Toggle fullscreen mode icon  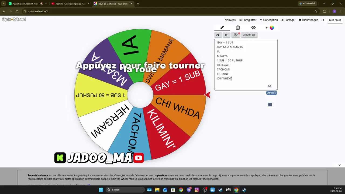(323, 20)
